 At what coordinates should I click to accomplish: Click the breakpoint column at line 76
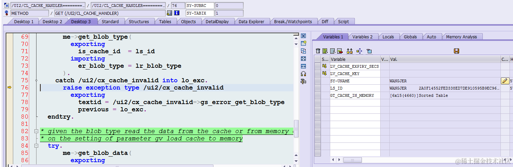pyautogui.click(x=9, y=87)
